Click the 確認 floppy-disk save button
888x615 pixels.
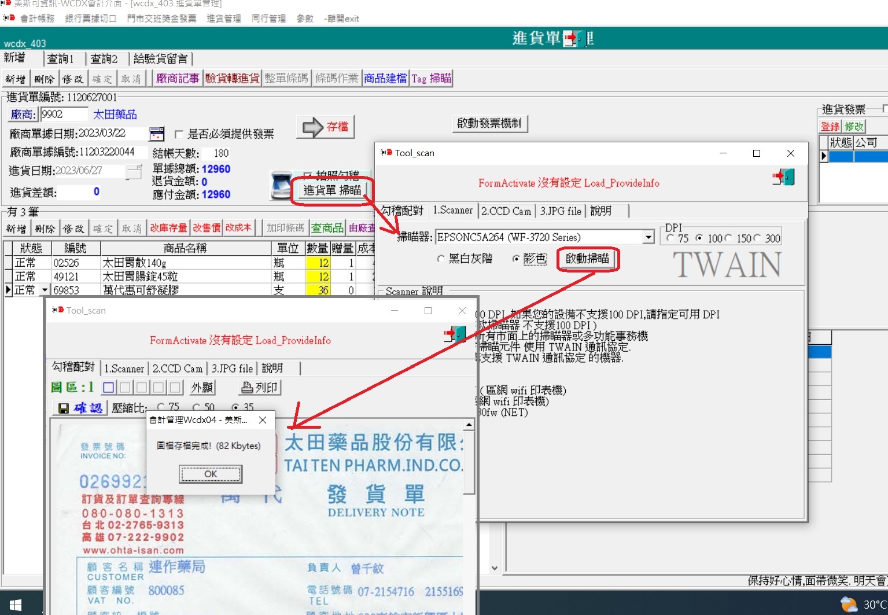[80, 408]
